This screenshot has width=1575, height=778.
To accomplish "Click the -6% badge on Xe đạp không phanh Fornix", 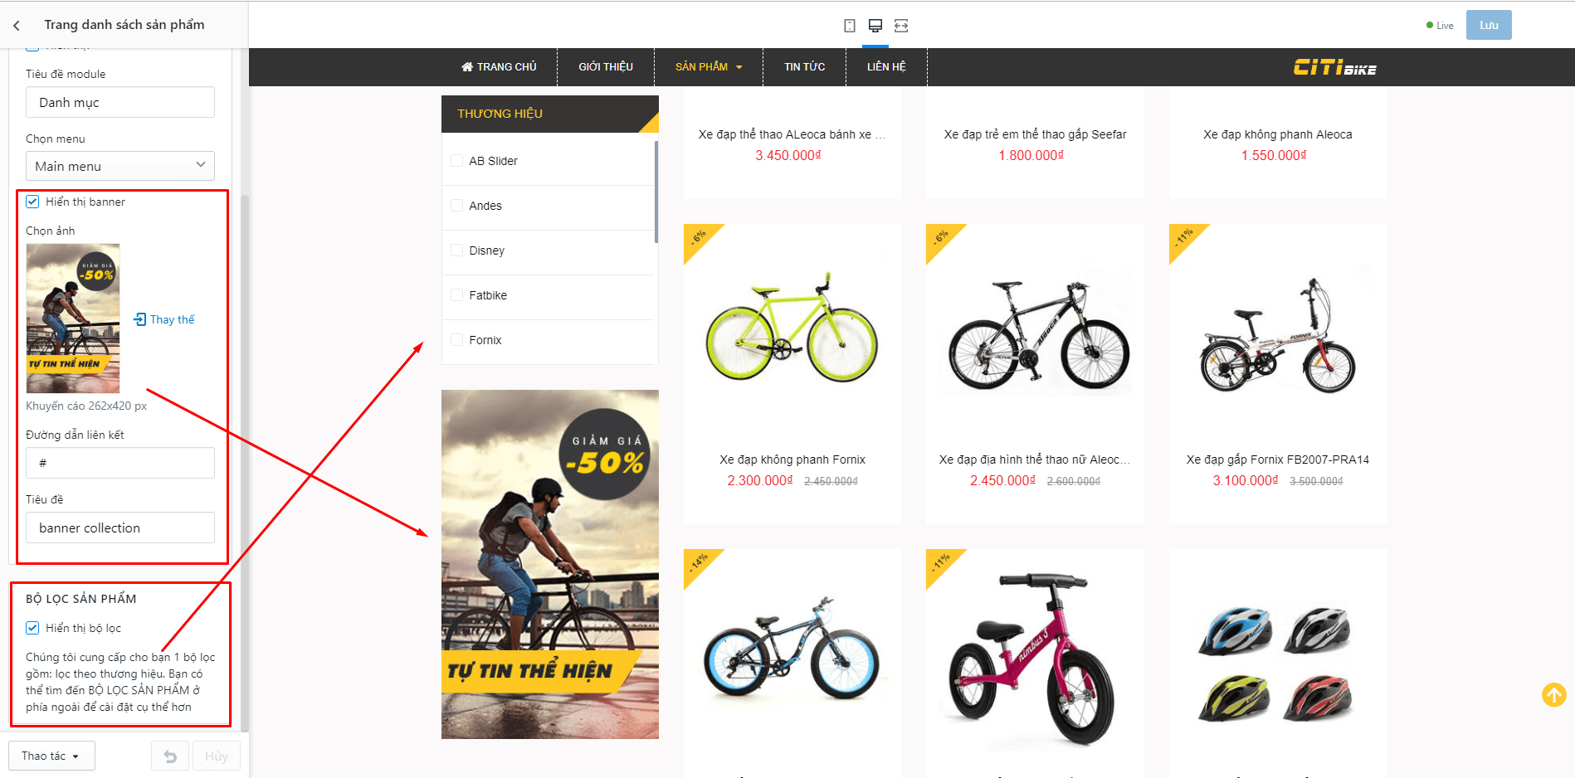I will [x=698, y=238].
